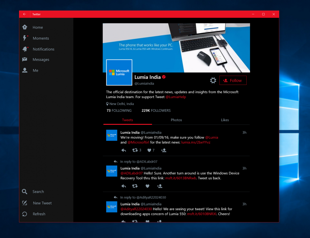Click avatar on the "We're moving!" tweet

pos(112,135)
